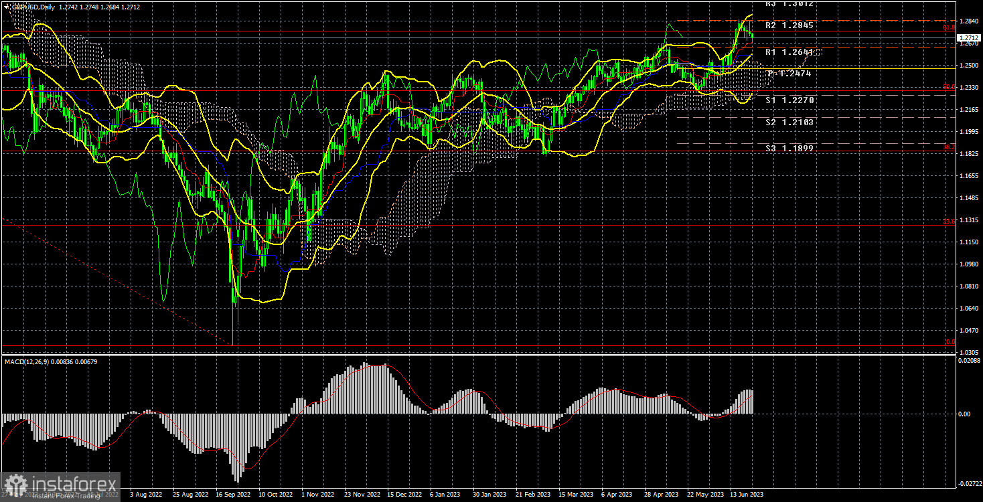The image size is (983, 502).
Task: Click price scale value 1.2165
Action: click(968, 109)
